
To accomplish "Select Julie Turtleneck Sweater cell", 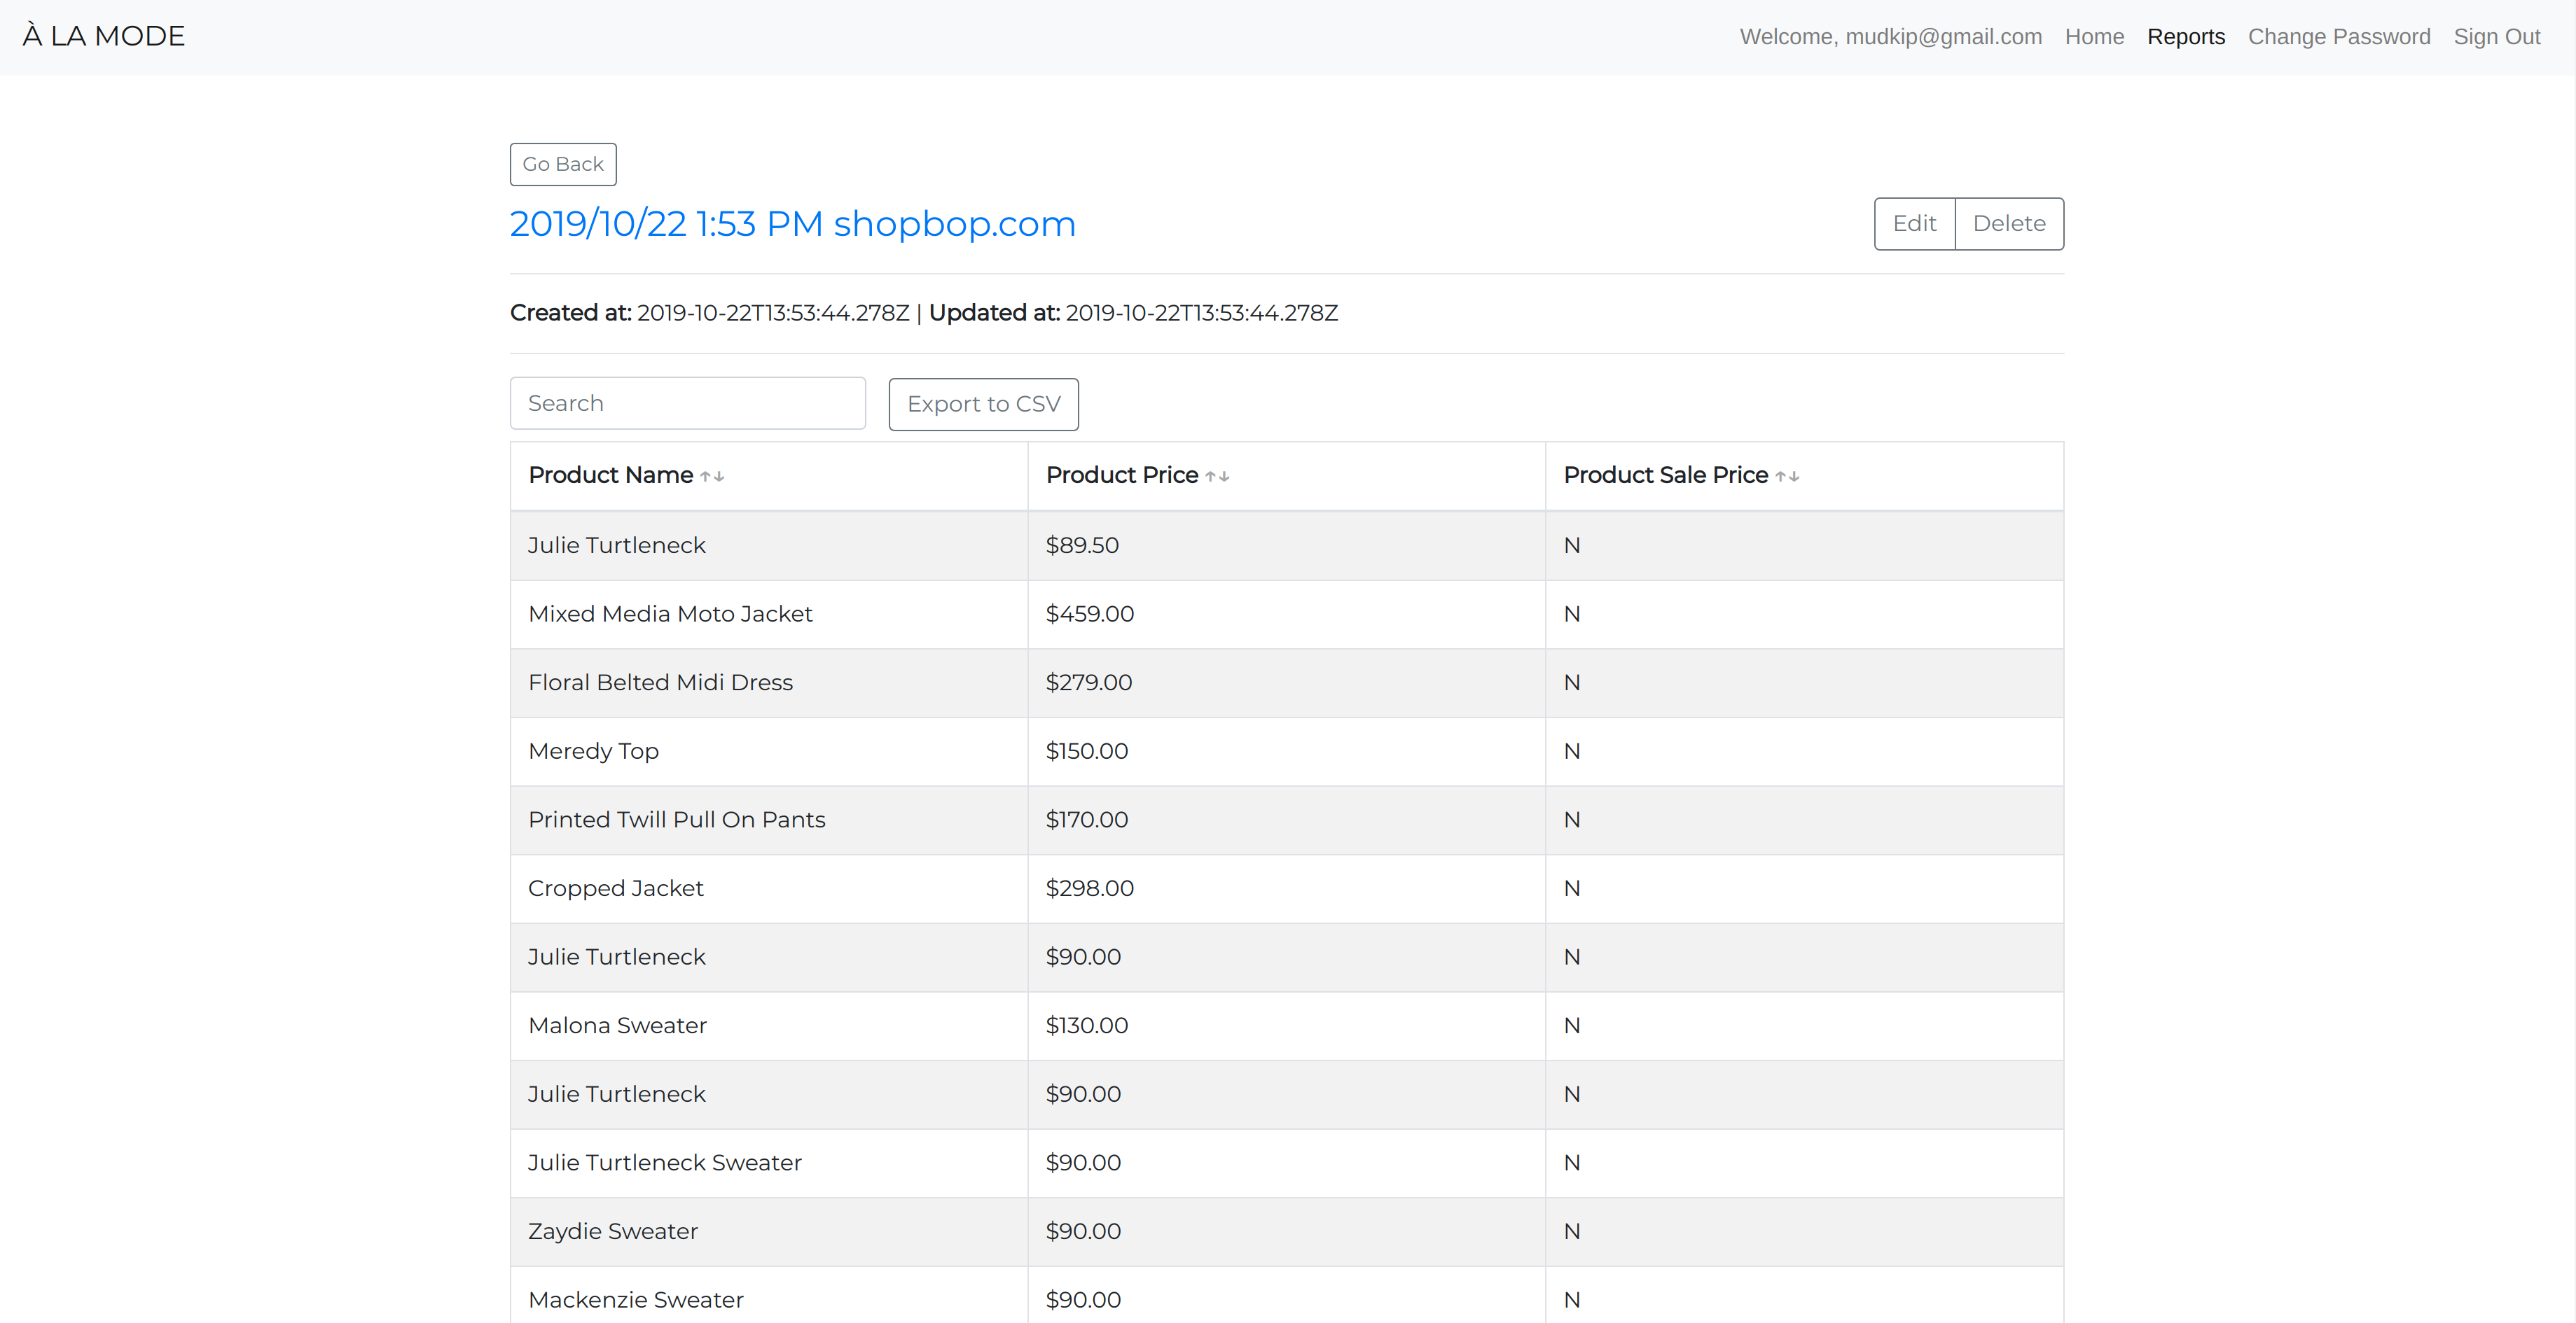I will [769, 1163].
